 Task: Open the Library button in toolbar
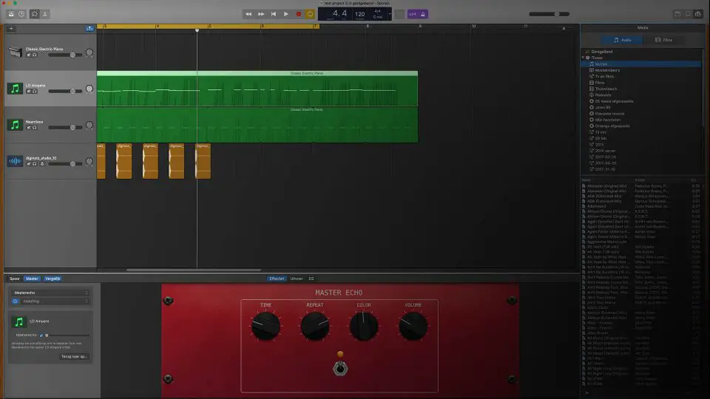(11, 14)
